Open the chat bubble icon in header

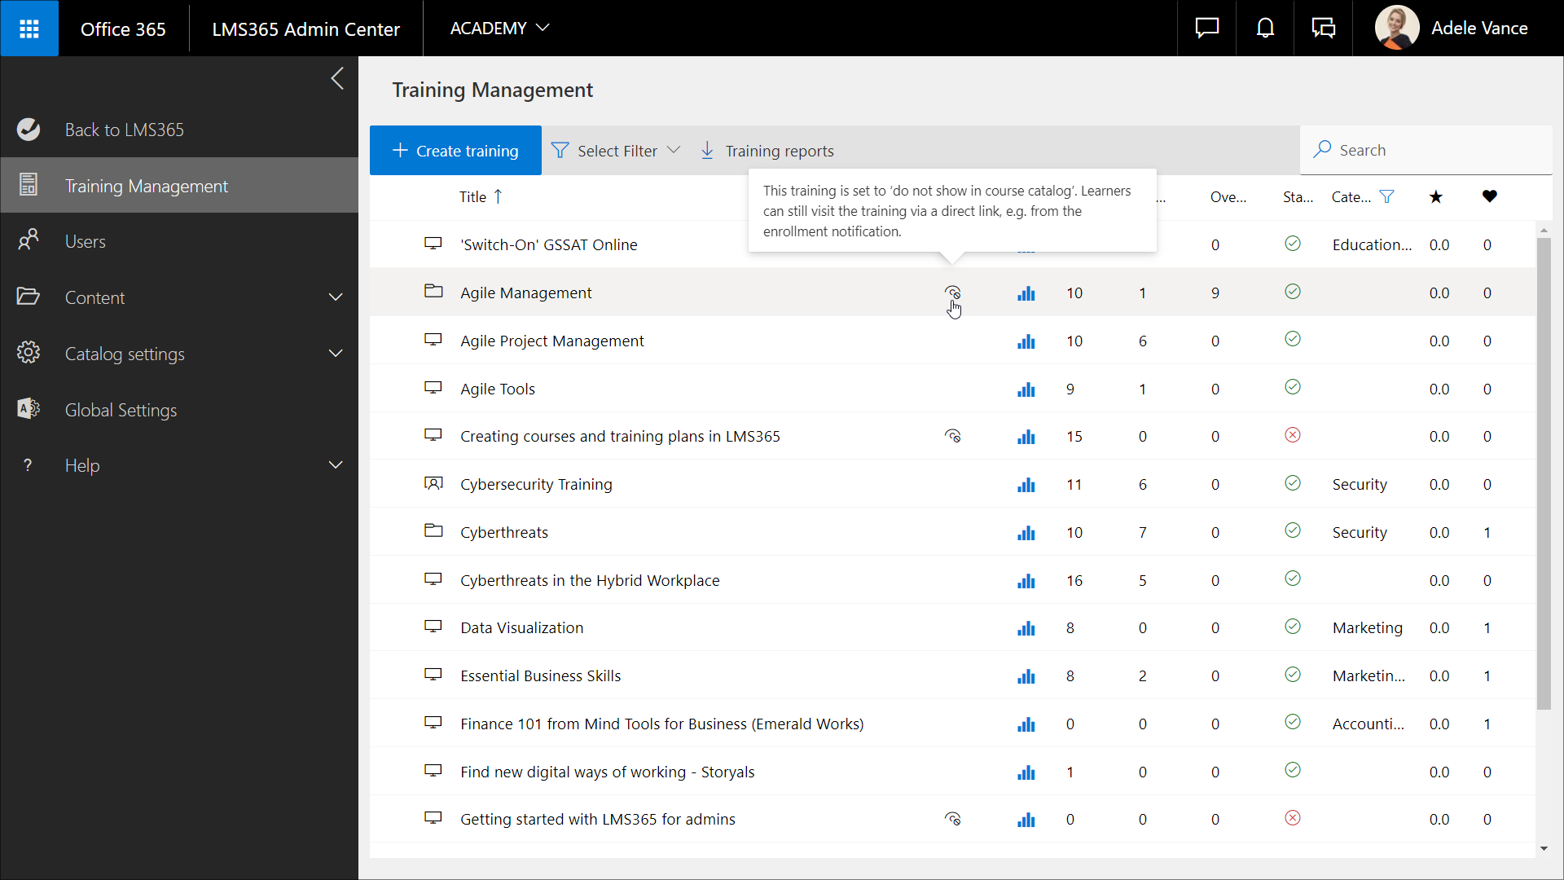(1206, 29)
